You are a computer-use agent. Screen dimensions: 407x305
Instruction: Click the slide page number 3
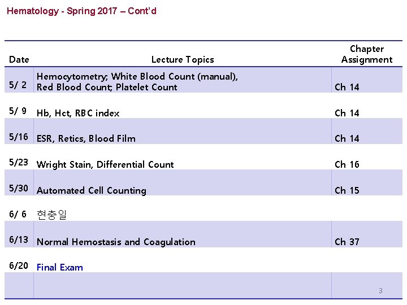(380, 291)
